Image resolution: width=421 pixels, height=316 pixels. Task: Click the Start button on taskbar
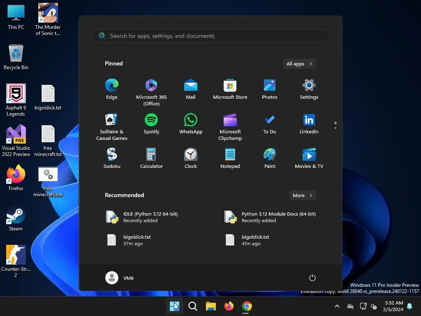click(x=174, y=306)
